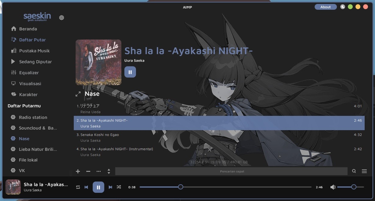This screenshot has width=375, height=201.
Task: Click the Uura Saeka artist under big title
Action: [134, 61]
